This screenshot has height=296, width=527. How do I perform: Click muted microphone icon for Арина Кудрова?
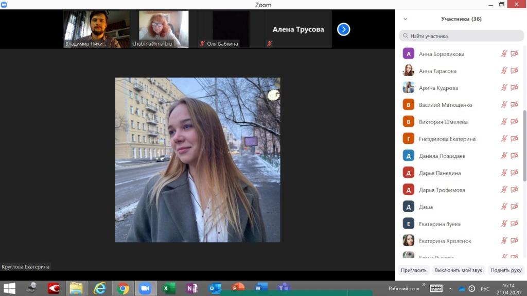tap(504, 87)
